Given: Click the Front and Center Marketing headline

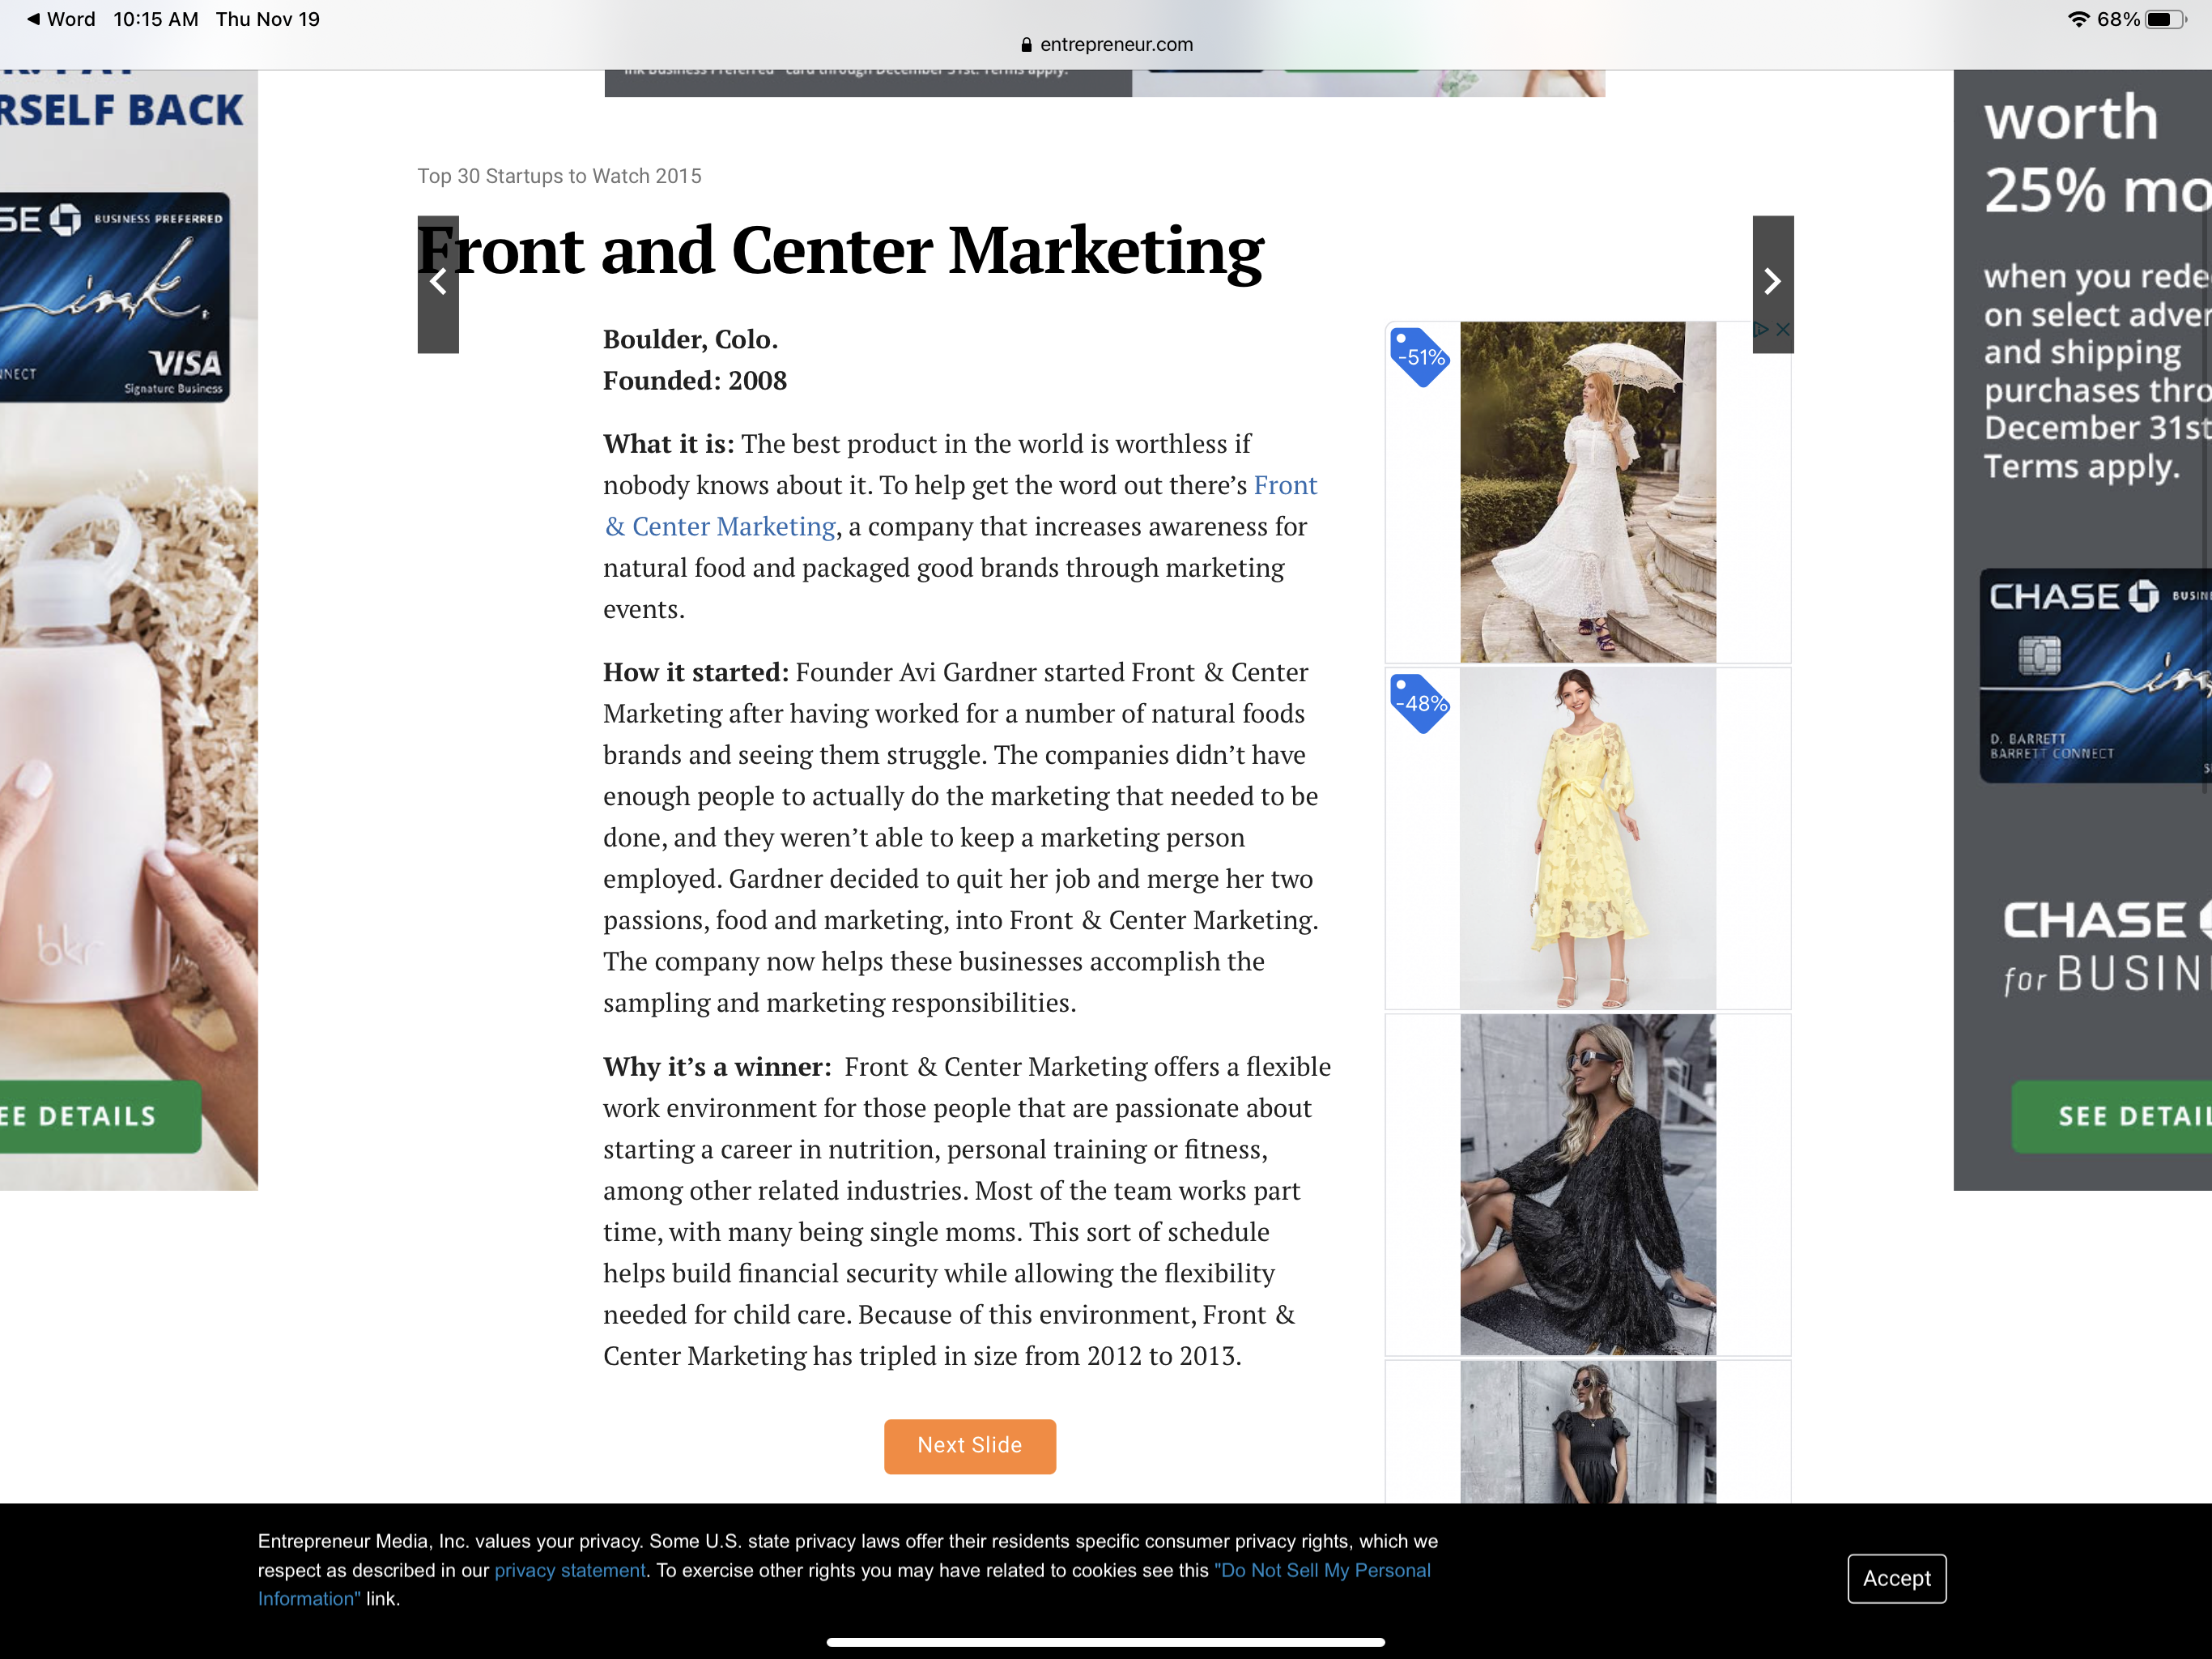Looking at the screenshot, I should [840, 250].
